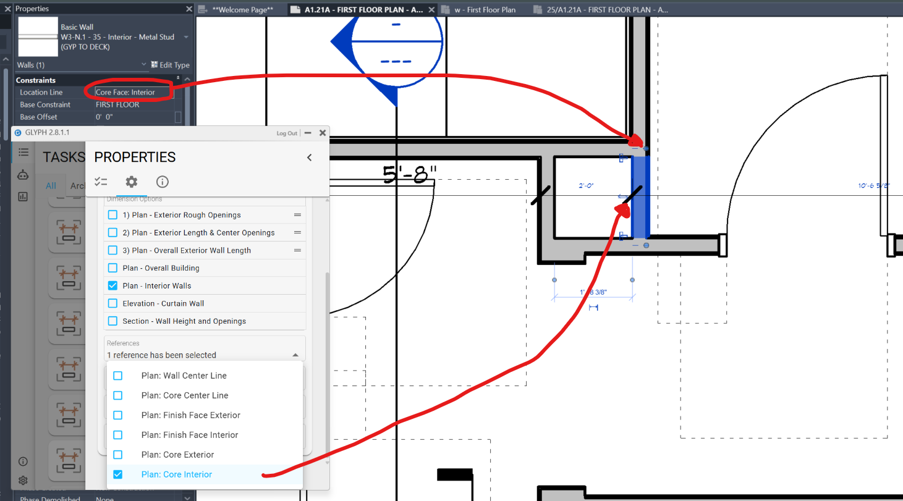This screenshot has height=501, width=903.
Task: Select the checklist tab icon in Glyph Properties
Action: pos(101,182)
